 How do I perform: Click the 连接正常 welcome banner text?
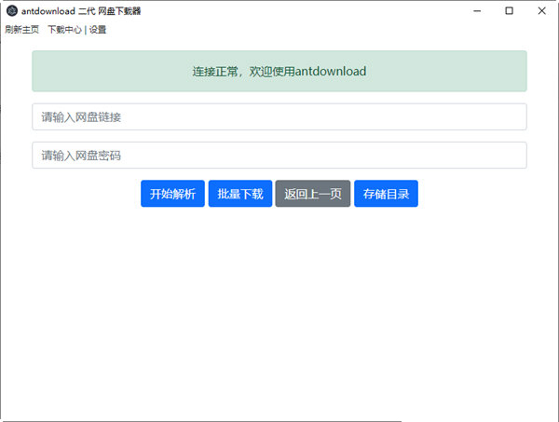pyautogui.click(x=279, y=72)
